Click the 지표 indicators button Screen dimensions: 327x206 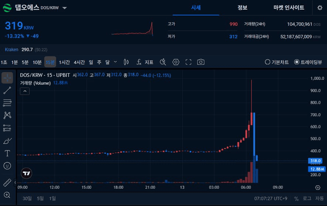pyautogui.click(x=145, y=62)
